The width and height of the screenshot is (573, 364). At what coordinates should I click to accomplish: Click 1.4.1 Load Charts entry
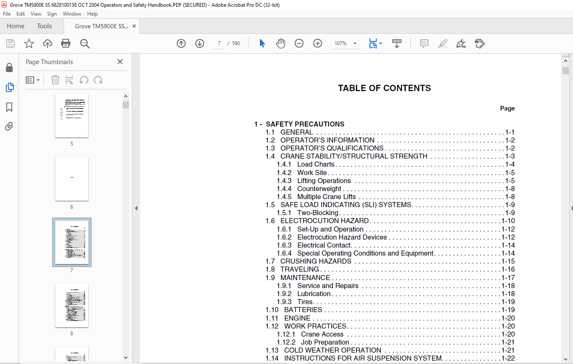tap(396, 164)
